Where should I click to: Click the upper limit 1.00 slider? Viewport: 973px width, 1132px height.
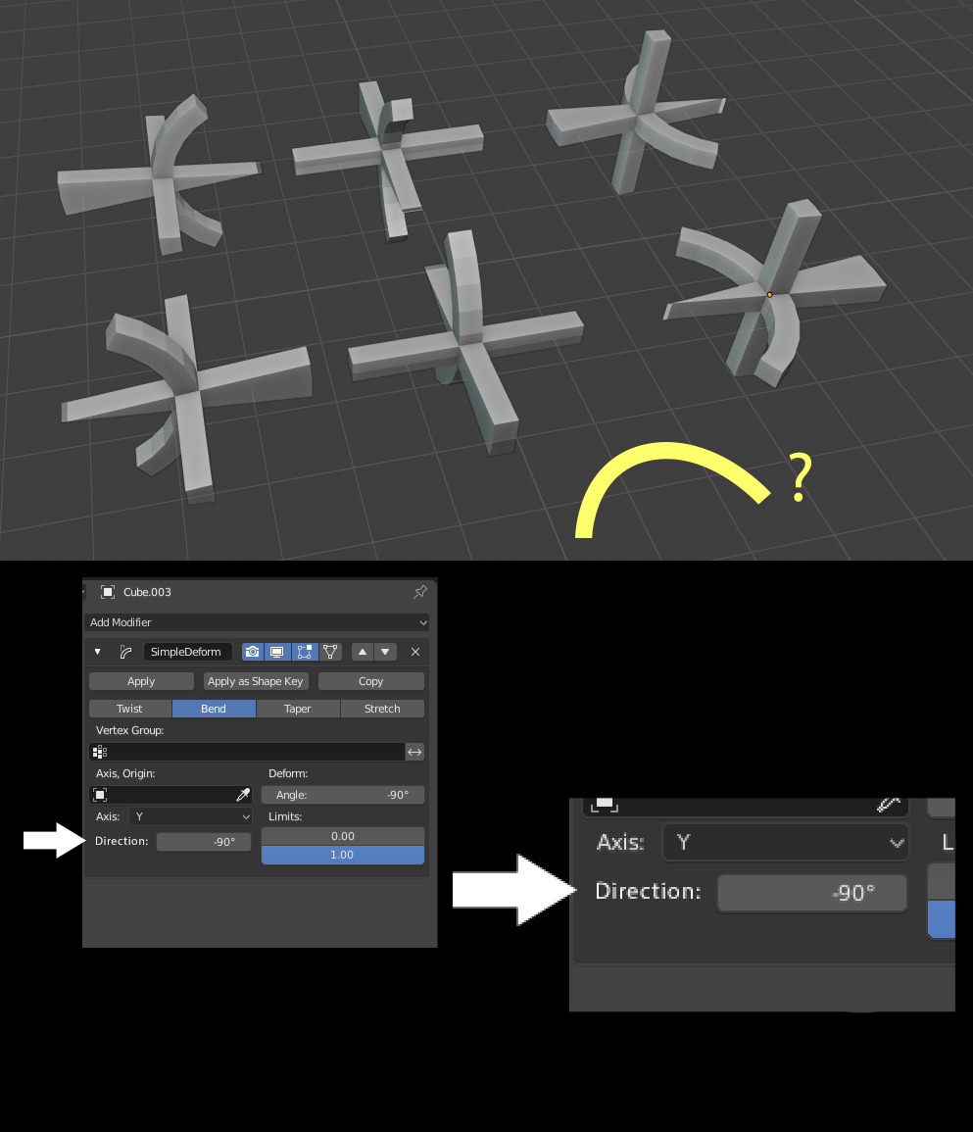pos(343,855)
